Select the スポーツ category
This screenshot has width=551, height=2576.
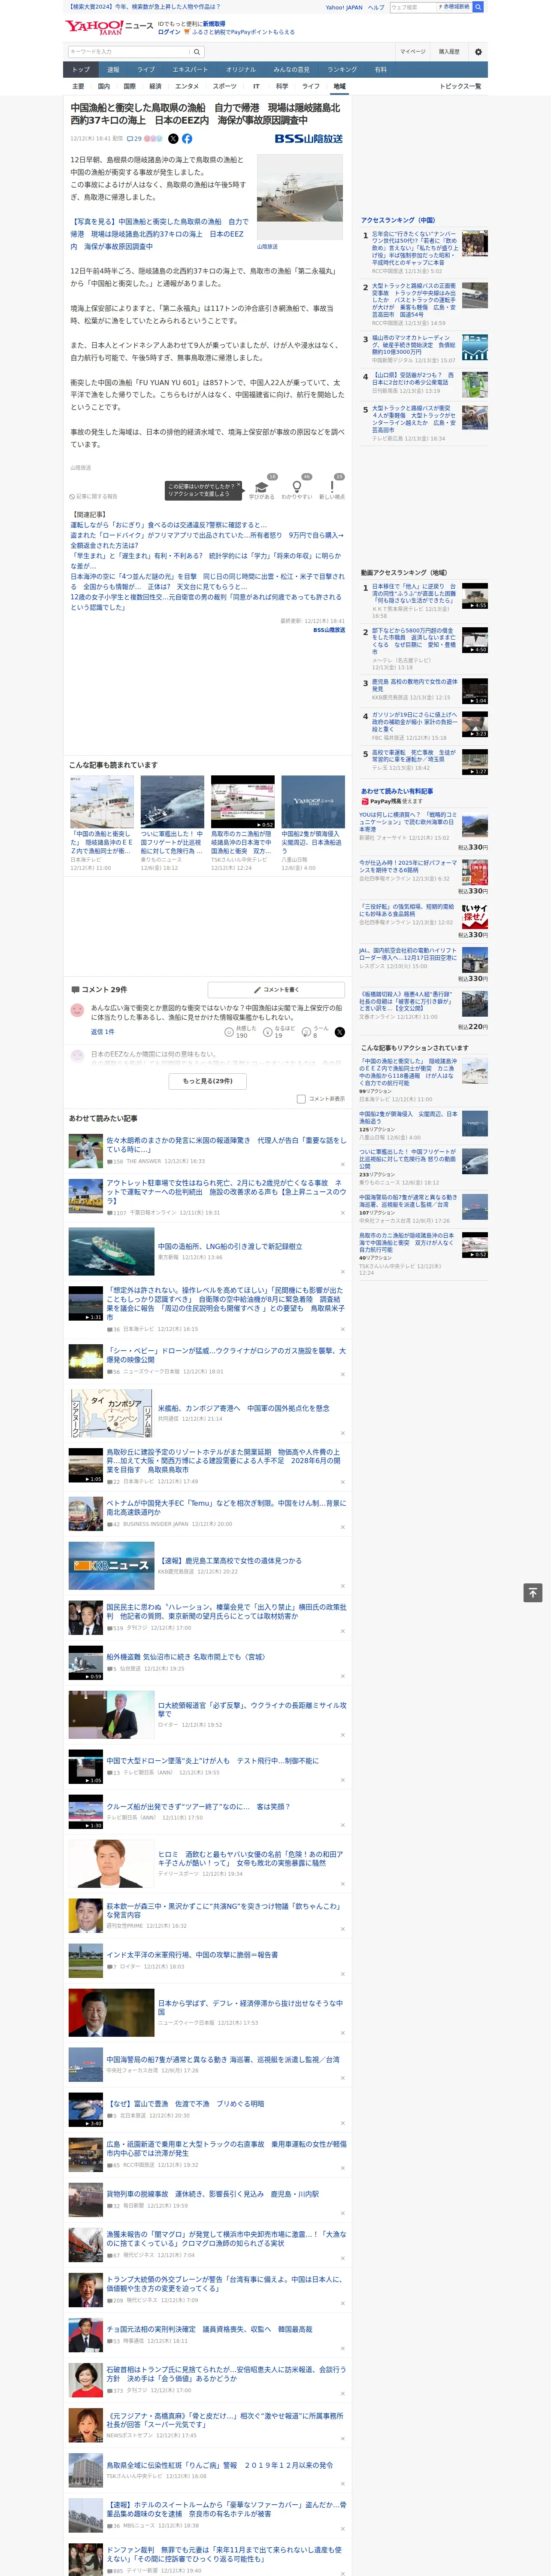(x=225, y=86)
